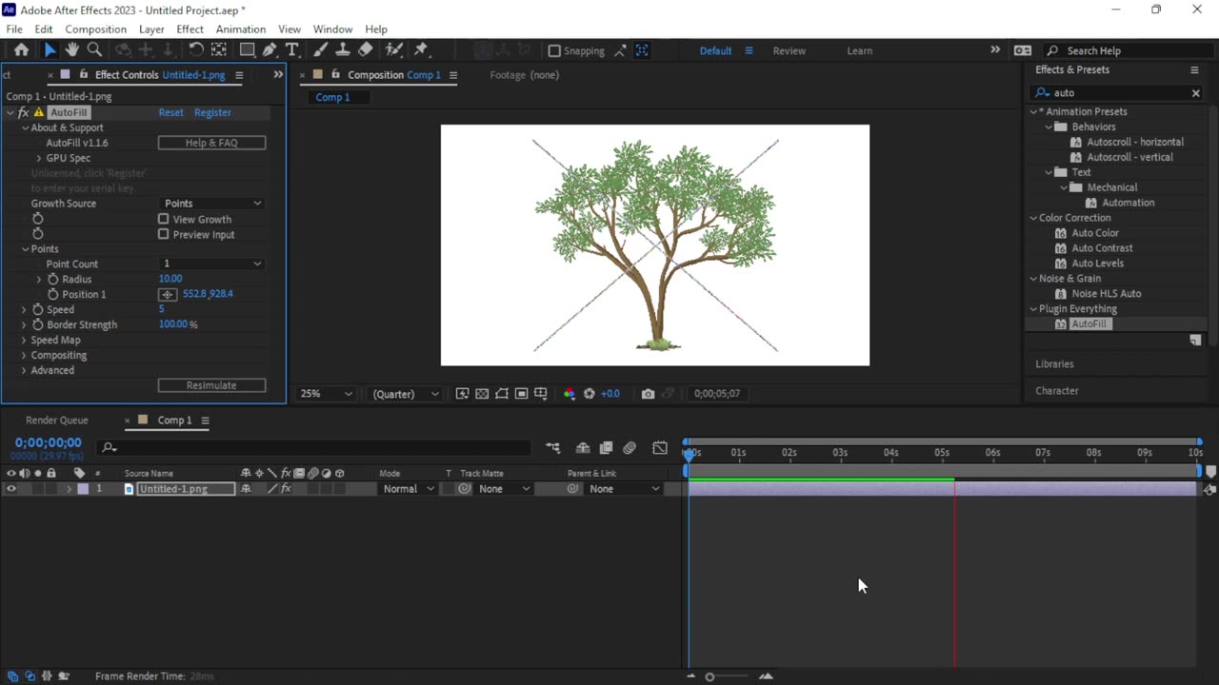This screenshot has width=1219, height=685.
Task: Click the Region of Interest icon
Action: pos(521,394)
